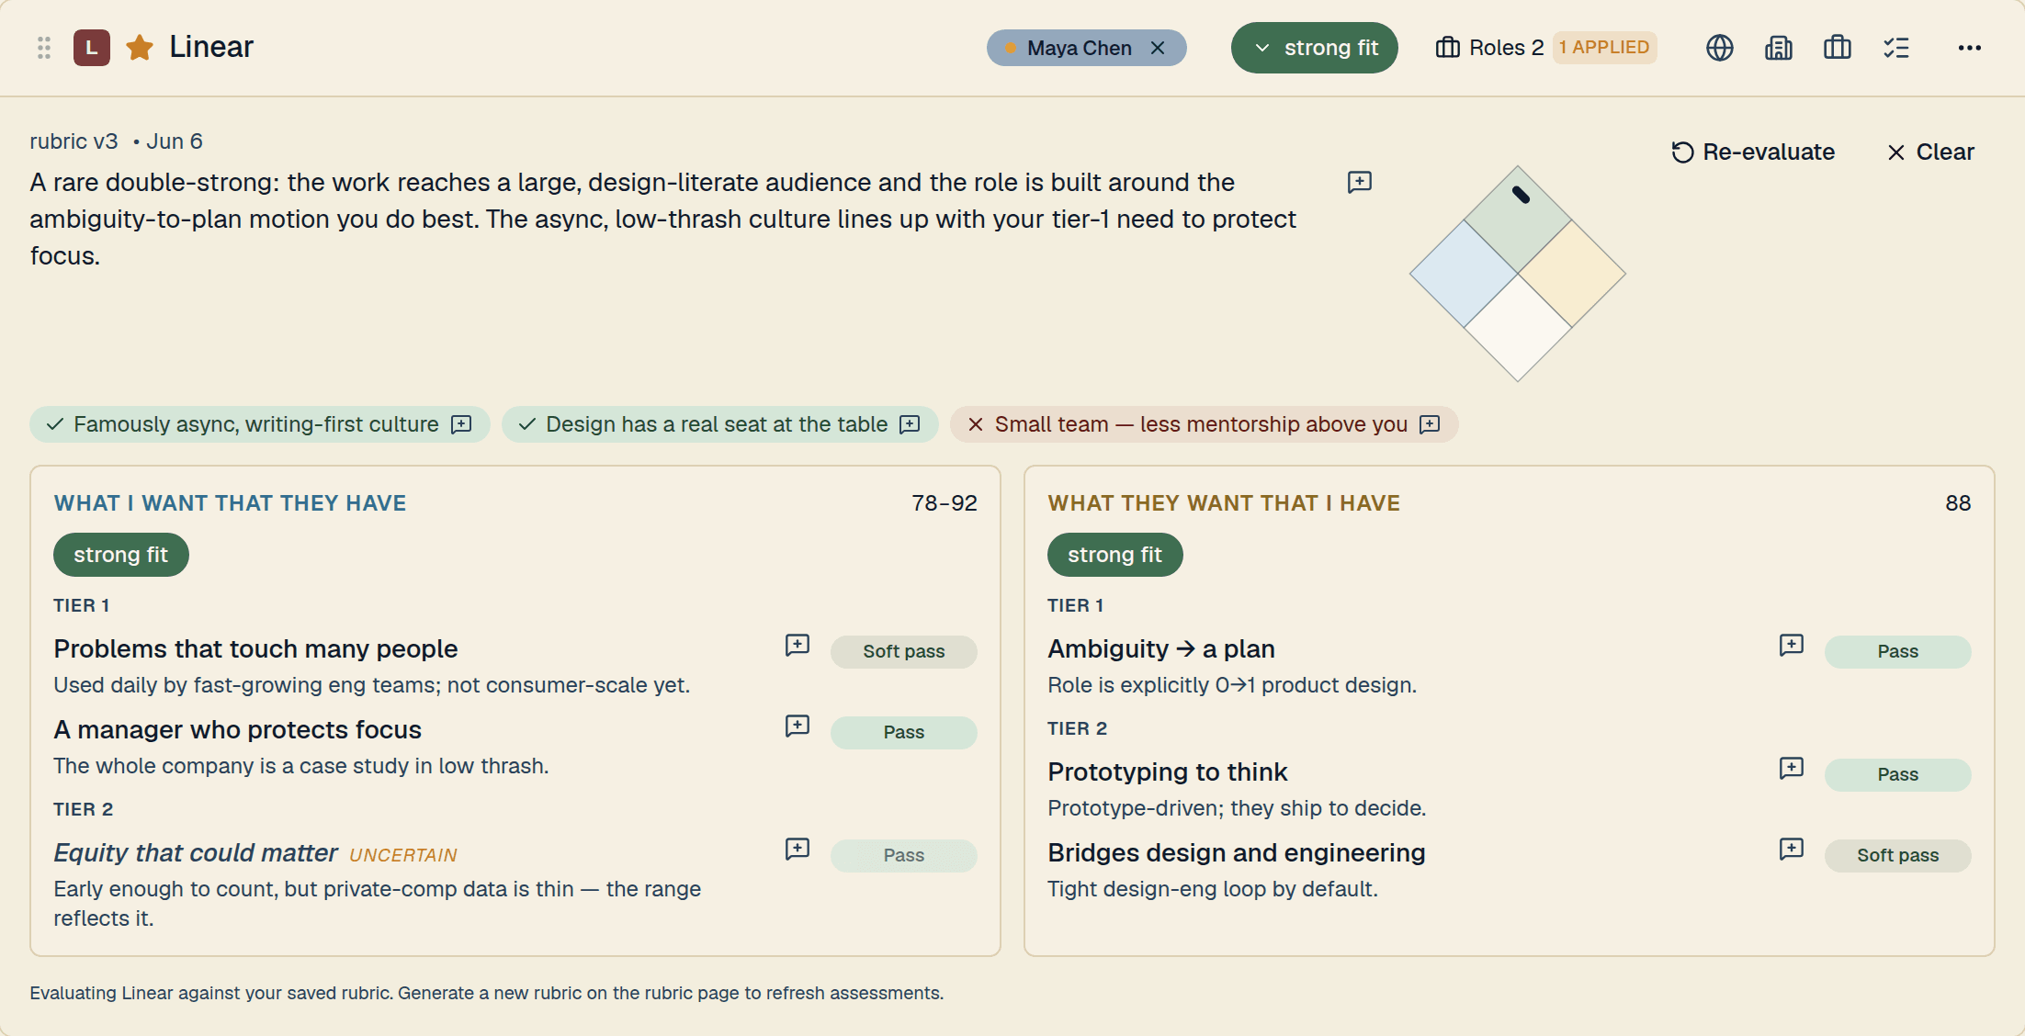Click the What They Want That I Have heading
Image resolution: width=2025 pixels, height=1036 pixels.
1224,503
